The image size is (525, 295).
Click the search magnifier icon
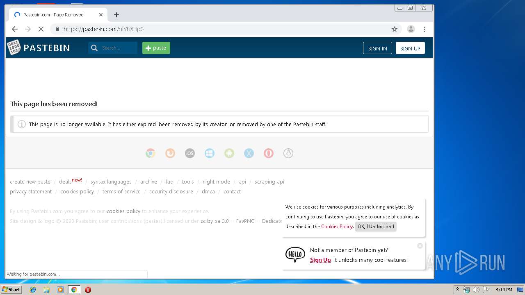pos(94,48)
